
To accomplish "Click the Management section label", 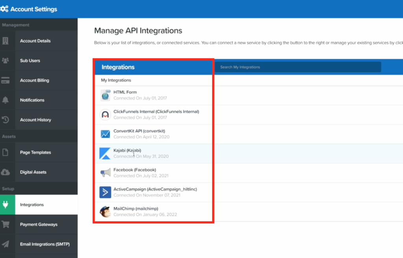I will 16,25.
